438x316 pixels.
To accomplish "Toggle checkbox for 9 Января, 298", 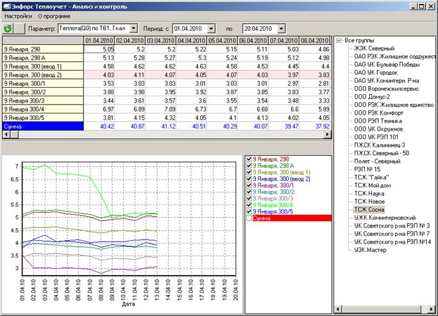I will (249, 159).
